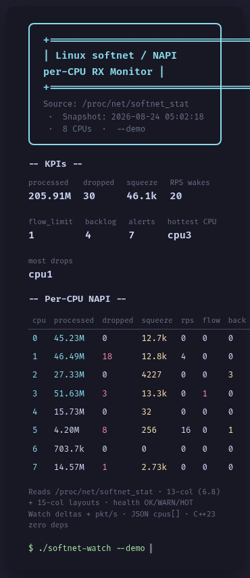250x578 pixels.
Task: Click the backlog KPI value 4
Action: (88, 235)
